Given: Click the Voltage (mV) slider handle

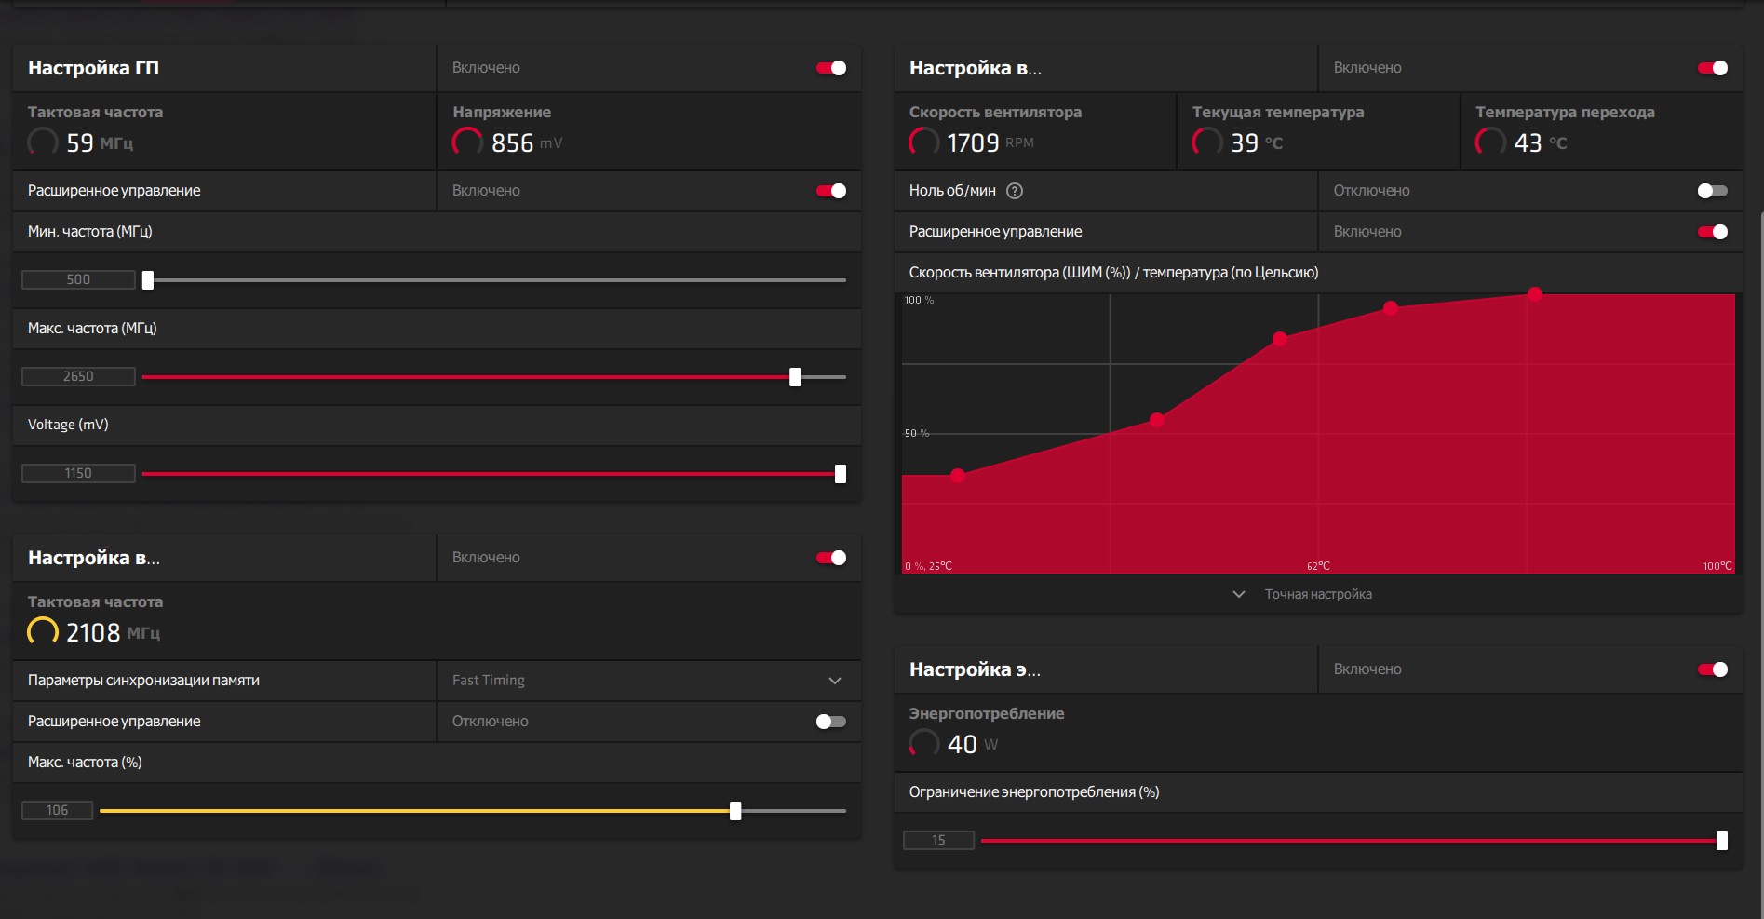Looking at the screenshot, I should coord(841,474).
